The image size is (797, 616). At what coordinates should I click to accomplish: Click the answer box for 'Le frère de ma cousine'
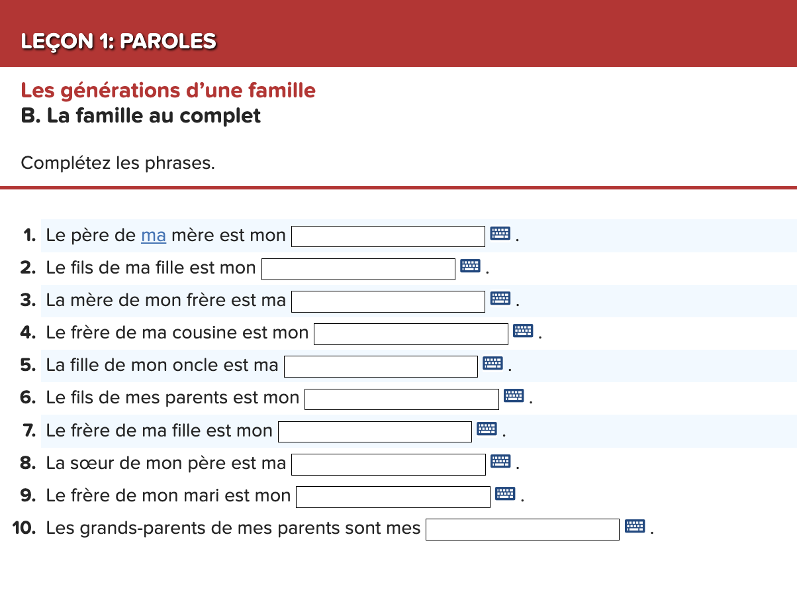pos(410,333)
